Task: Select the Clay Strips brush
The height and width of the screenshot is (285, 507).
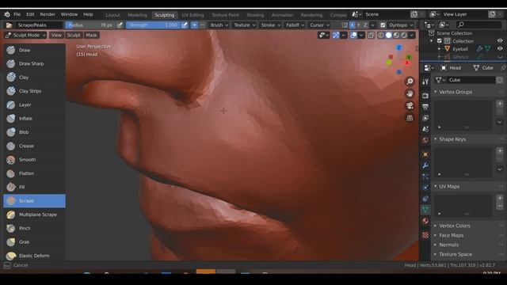Action: (34, 91)
